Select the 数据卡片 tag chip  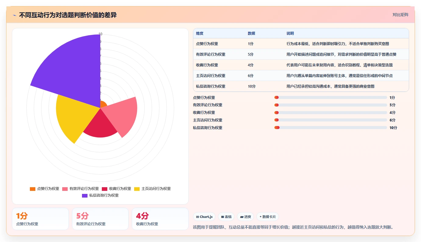[x=267, y=217]
